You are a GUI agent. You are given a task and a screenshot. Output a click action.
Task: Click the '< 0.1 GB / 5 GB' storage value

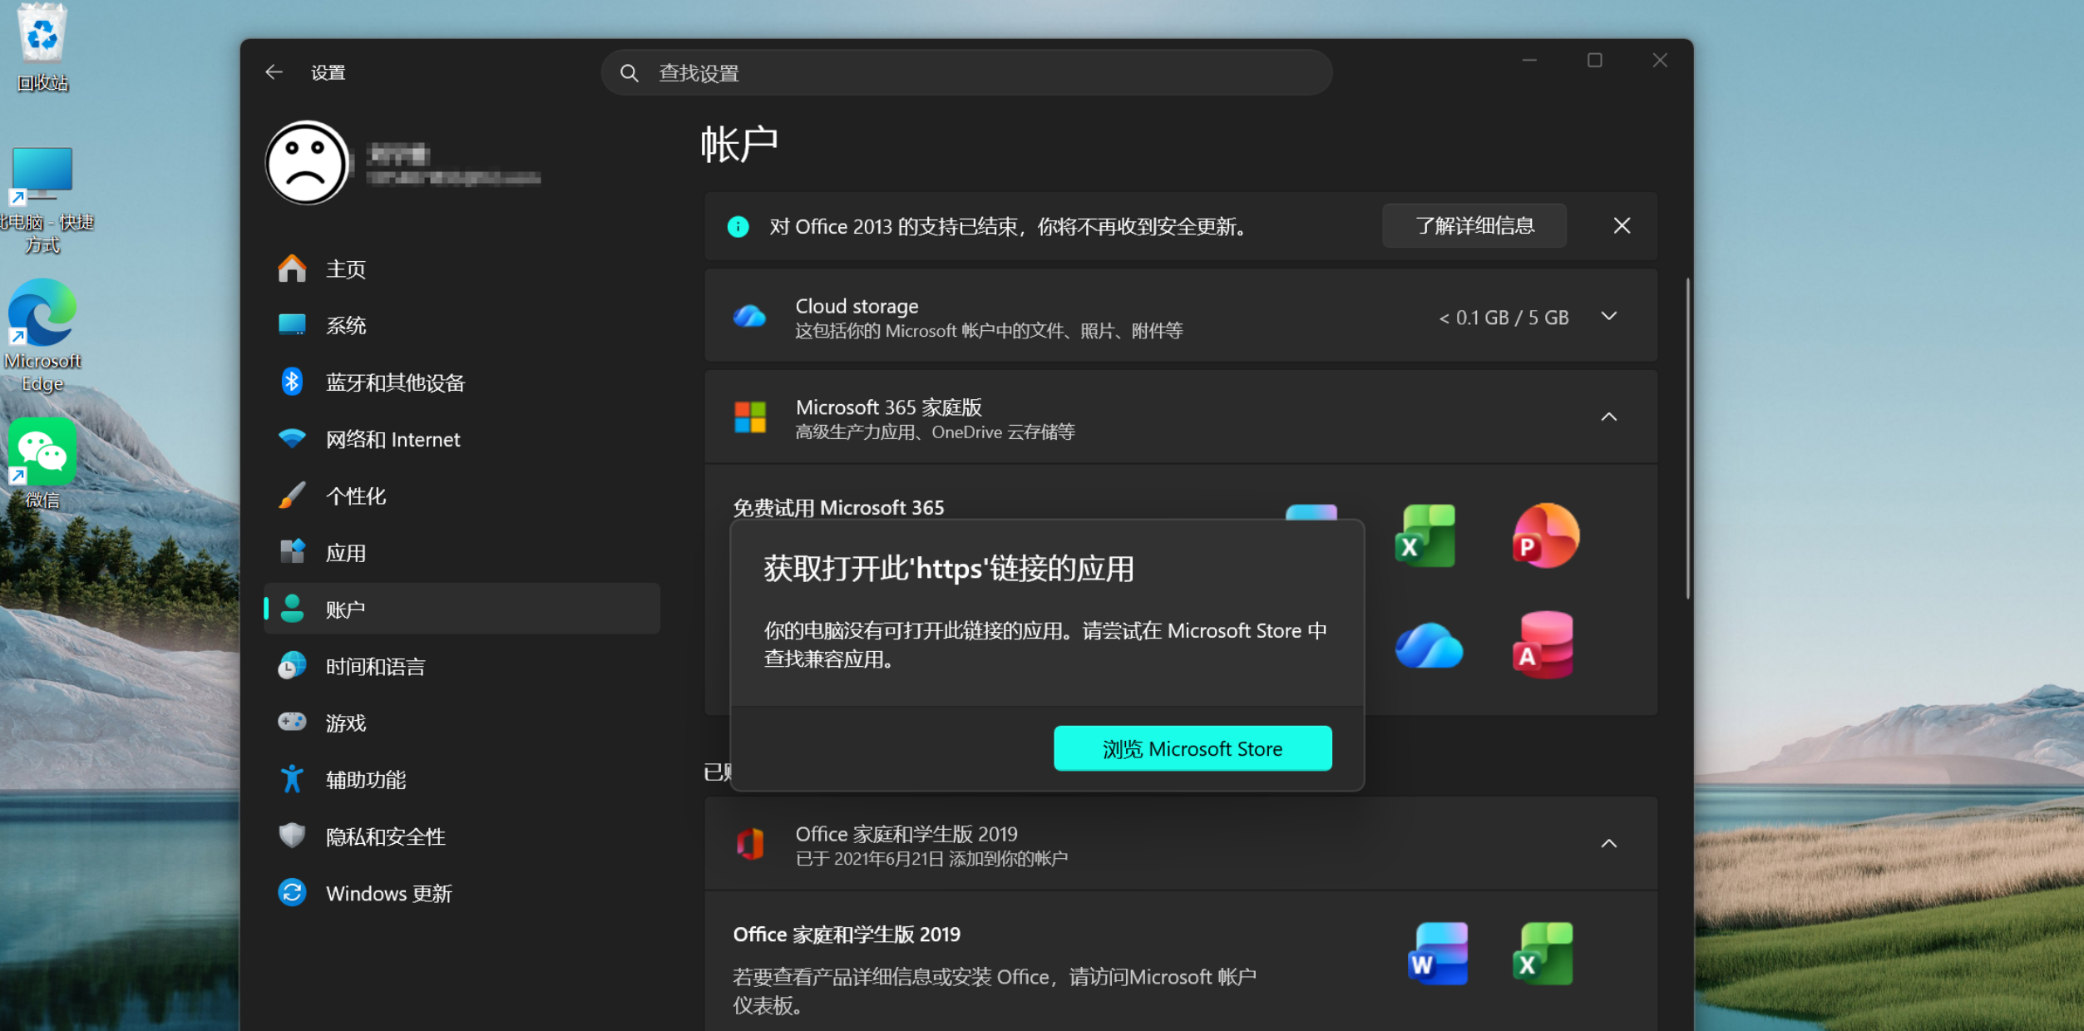point(1504,318)
